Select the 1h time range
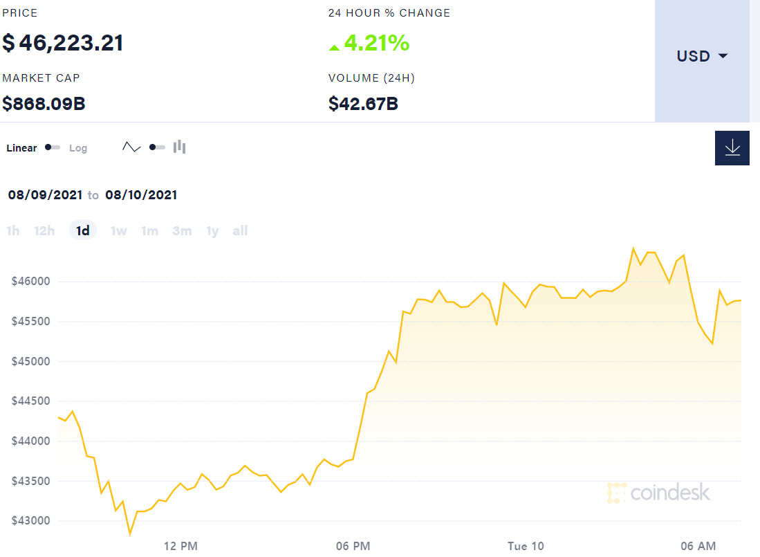The width and height of the screenshot is (760, 557). click(13, 231)
